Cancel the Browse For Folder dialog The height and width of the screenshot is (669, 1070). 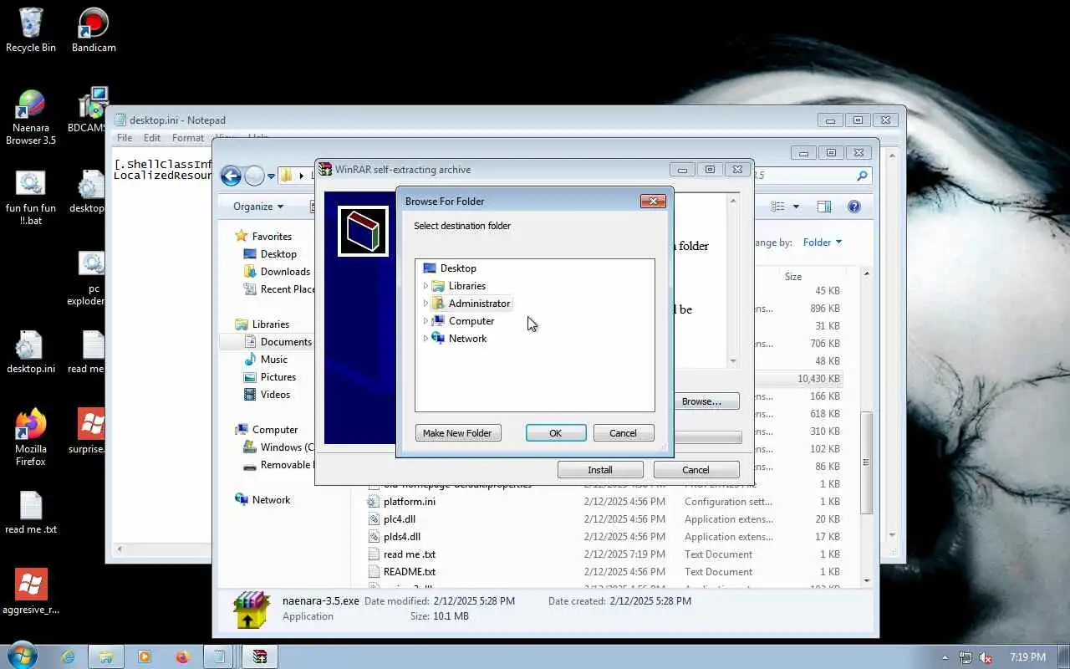click(x=623, y=433)
